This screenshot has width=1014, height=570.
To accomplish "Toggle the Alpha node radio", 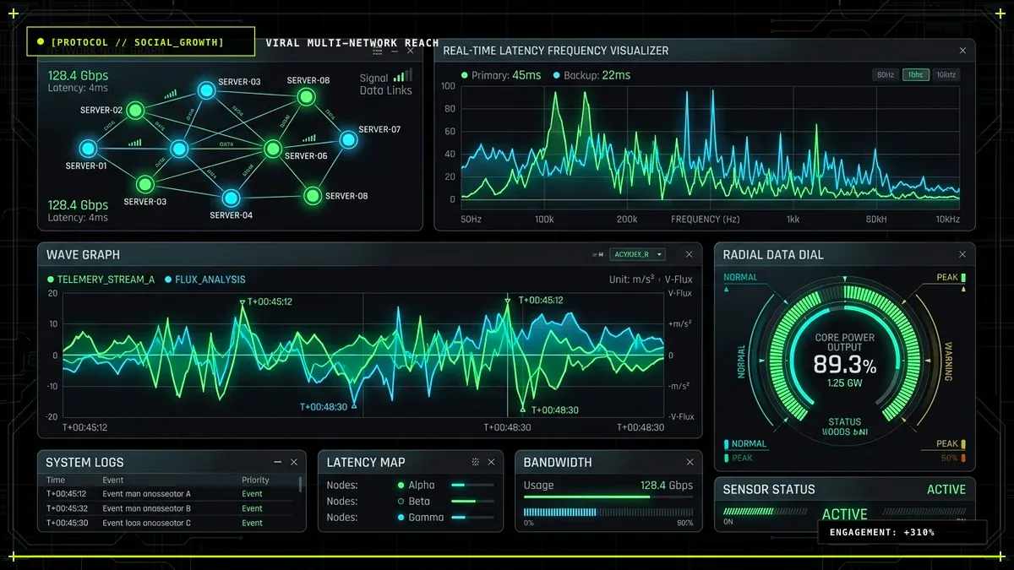I will click(401, 486).
